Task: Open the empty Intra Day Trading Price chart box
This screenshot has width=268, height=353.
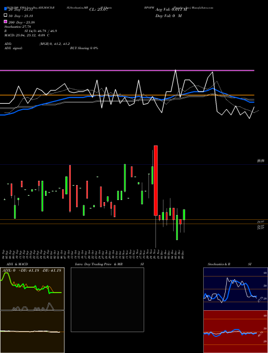Action: pyautogui.click(x=107, y=300)
